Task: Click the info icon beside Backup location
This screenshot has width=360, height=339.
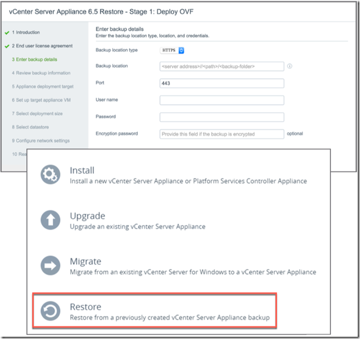Action: (x=290, y=66)
